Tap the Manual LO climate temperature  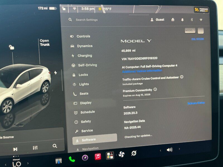[x=17, y=163]
